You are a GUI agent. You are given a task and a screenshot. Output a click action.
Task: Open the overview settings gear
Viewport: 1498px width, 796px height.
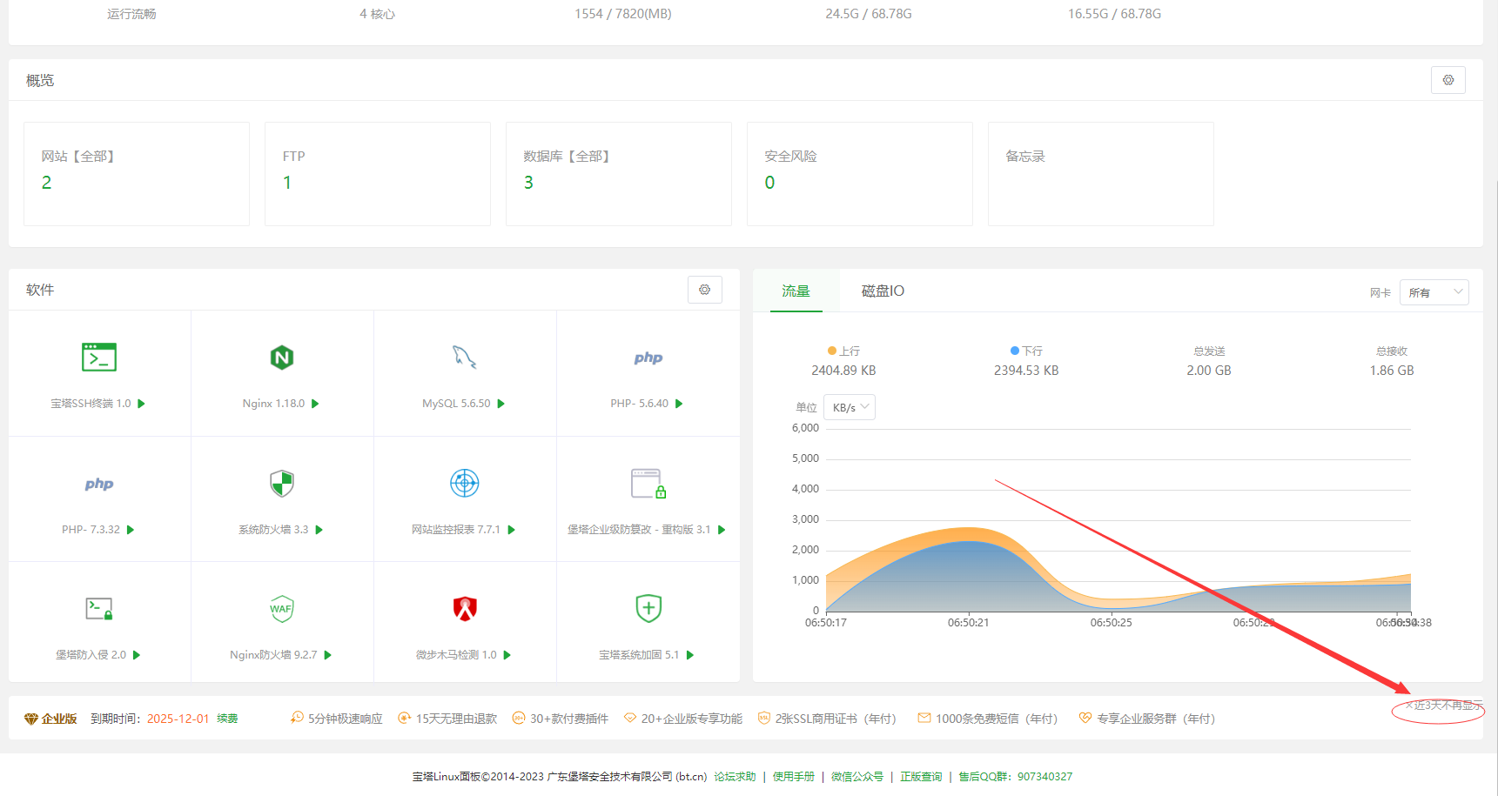[x=1448, y=80]
